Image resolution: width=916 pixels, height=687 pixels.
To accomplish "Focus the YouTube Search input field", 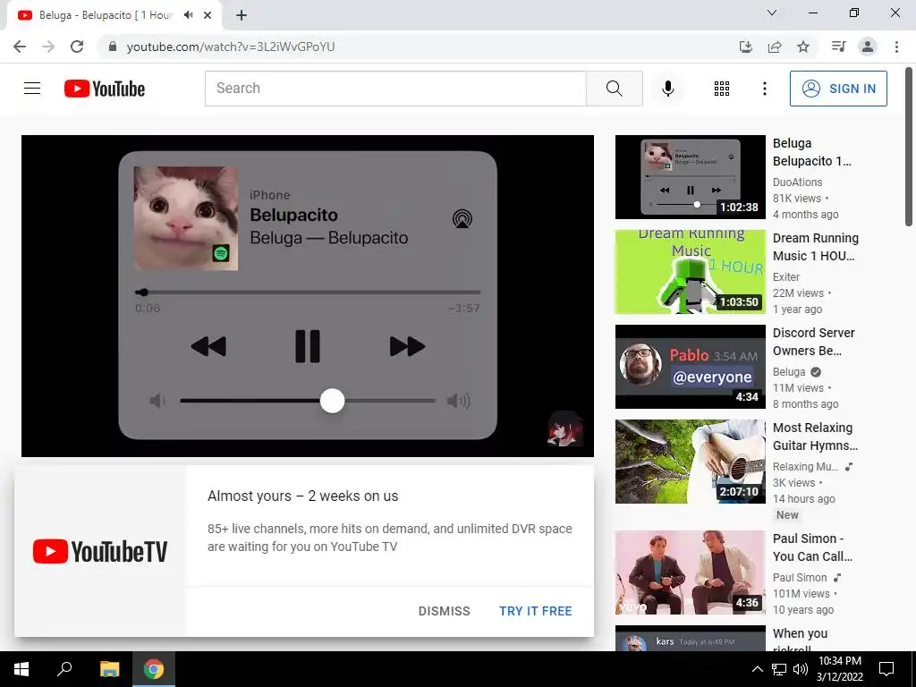I will coord(395,89).
